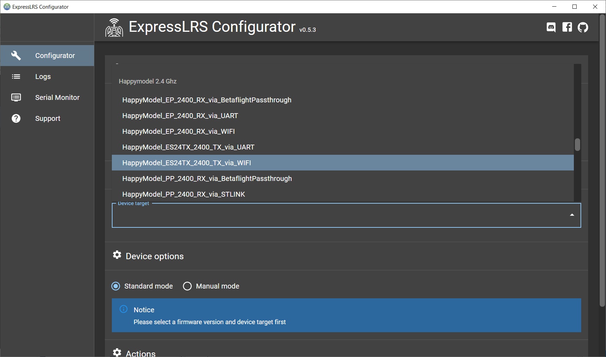Maximize the ExpressLRS Configurator window
The image size is (606, 357).
pyautogui.click(x=575, y=7)
